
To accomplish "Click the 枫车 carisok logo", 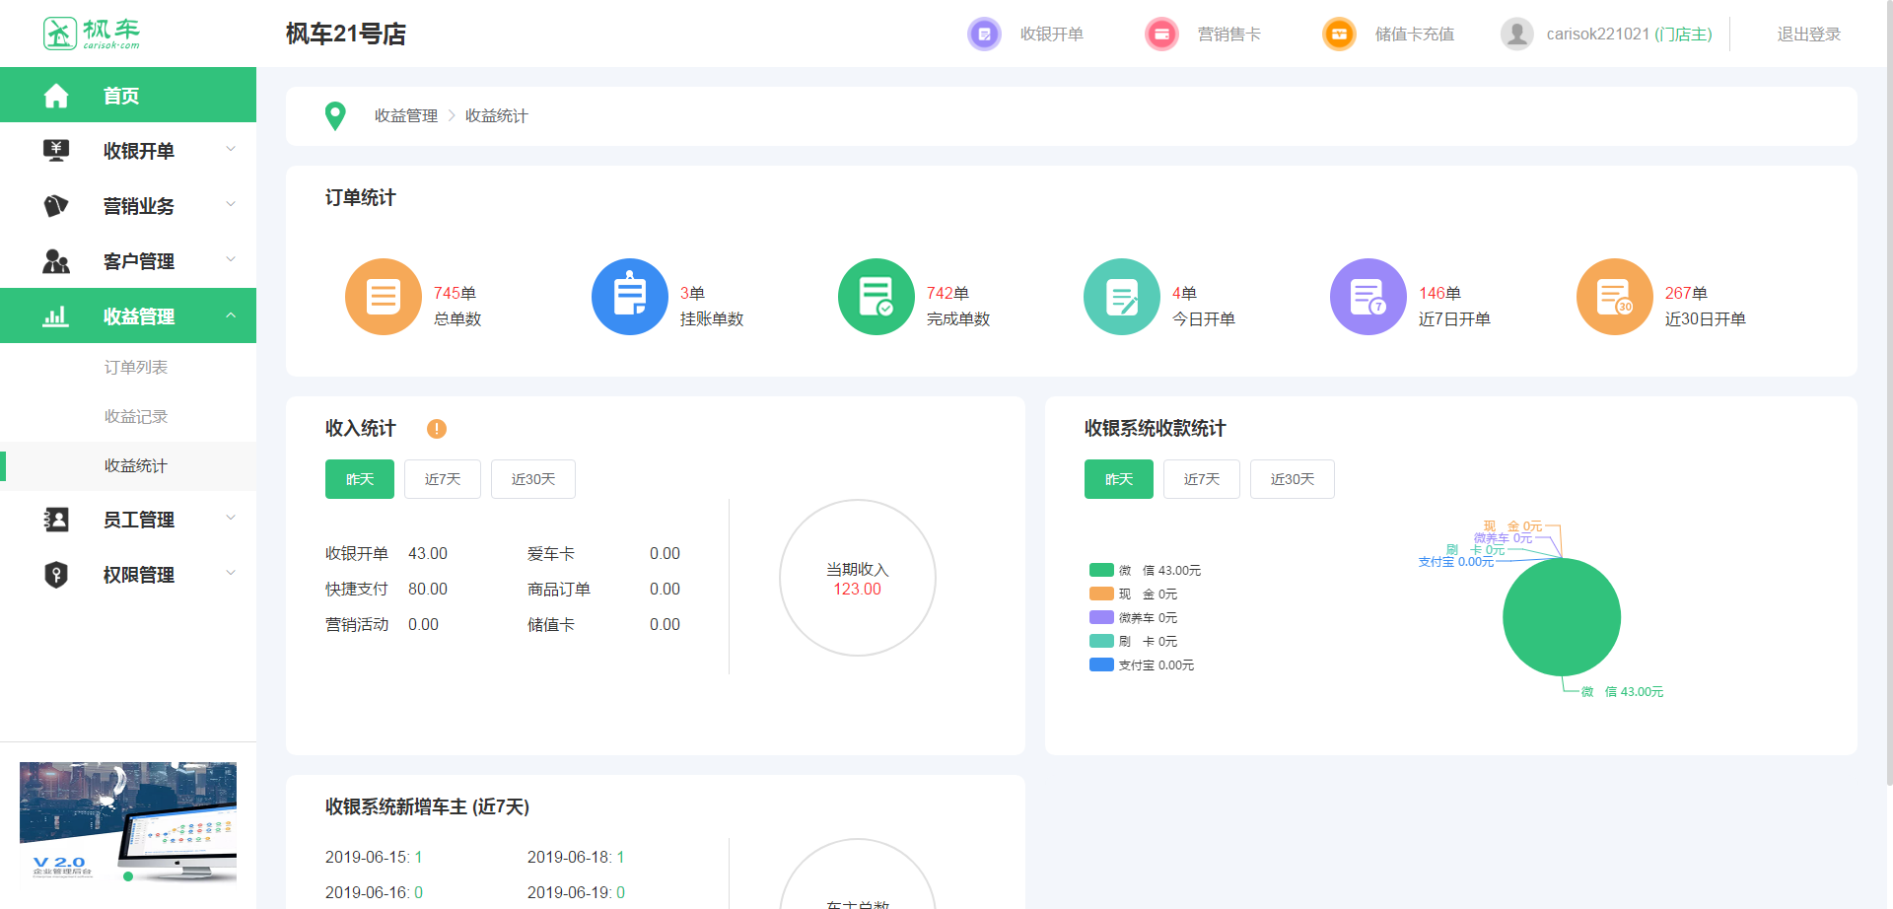I will click(x=92, y=34).
